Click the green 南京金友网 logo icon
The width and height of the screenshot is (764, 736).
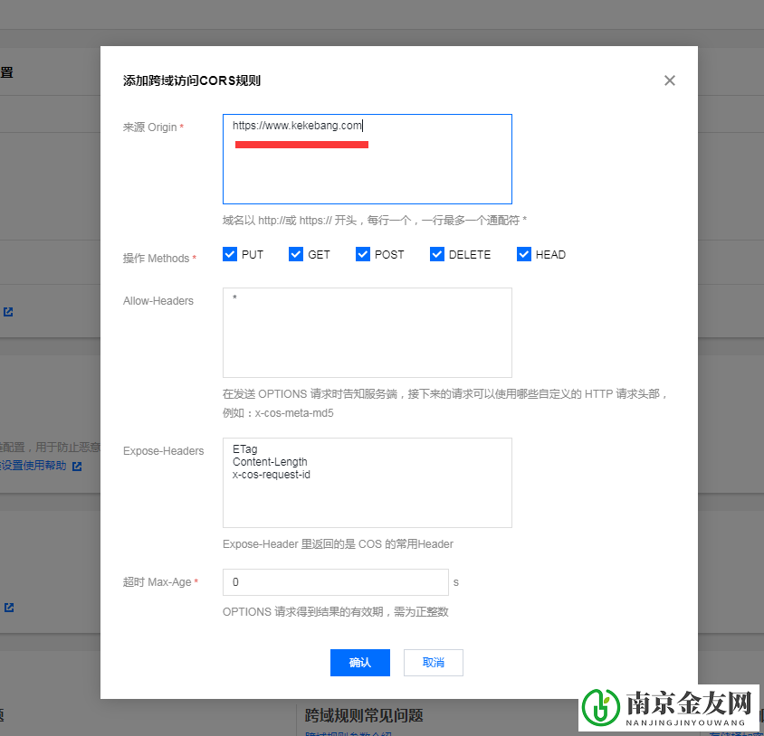click(x=599, y=710)
